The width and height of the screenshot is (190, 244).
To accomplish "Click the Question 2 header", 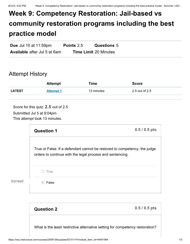I will (x=46, y=209).
